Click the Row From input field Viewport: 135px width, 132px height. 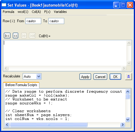pyautogui.click(x=33, y=21)
